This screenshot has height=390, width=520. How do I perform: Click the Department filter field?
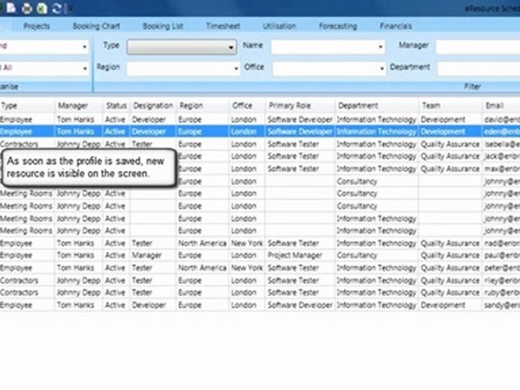(478, 68)
